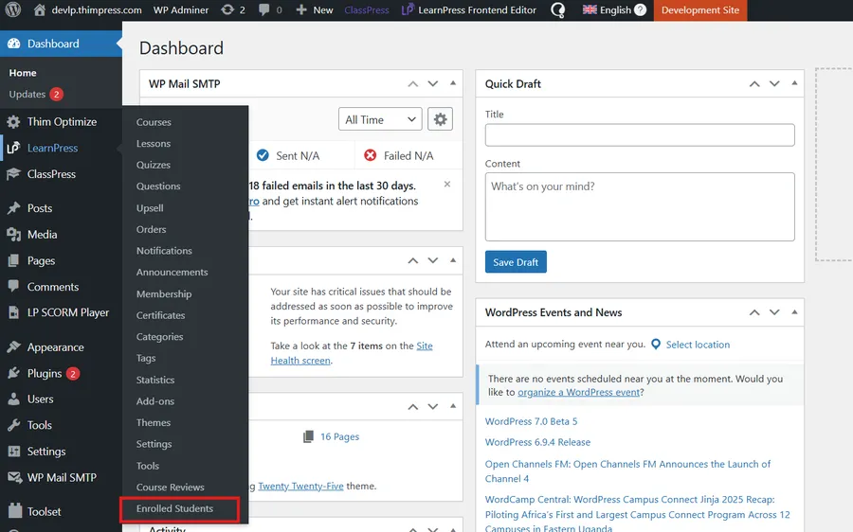
Task: Open the Site Health screen link
Action: pyautogui.click(x=352, y=353)
